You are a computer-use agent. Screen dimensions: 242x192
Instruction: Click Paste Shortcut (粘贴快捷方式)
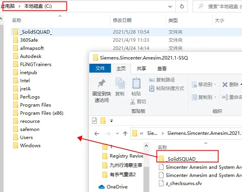click(167, 88)
